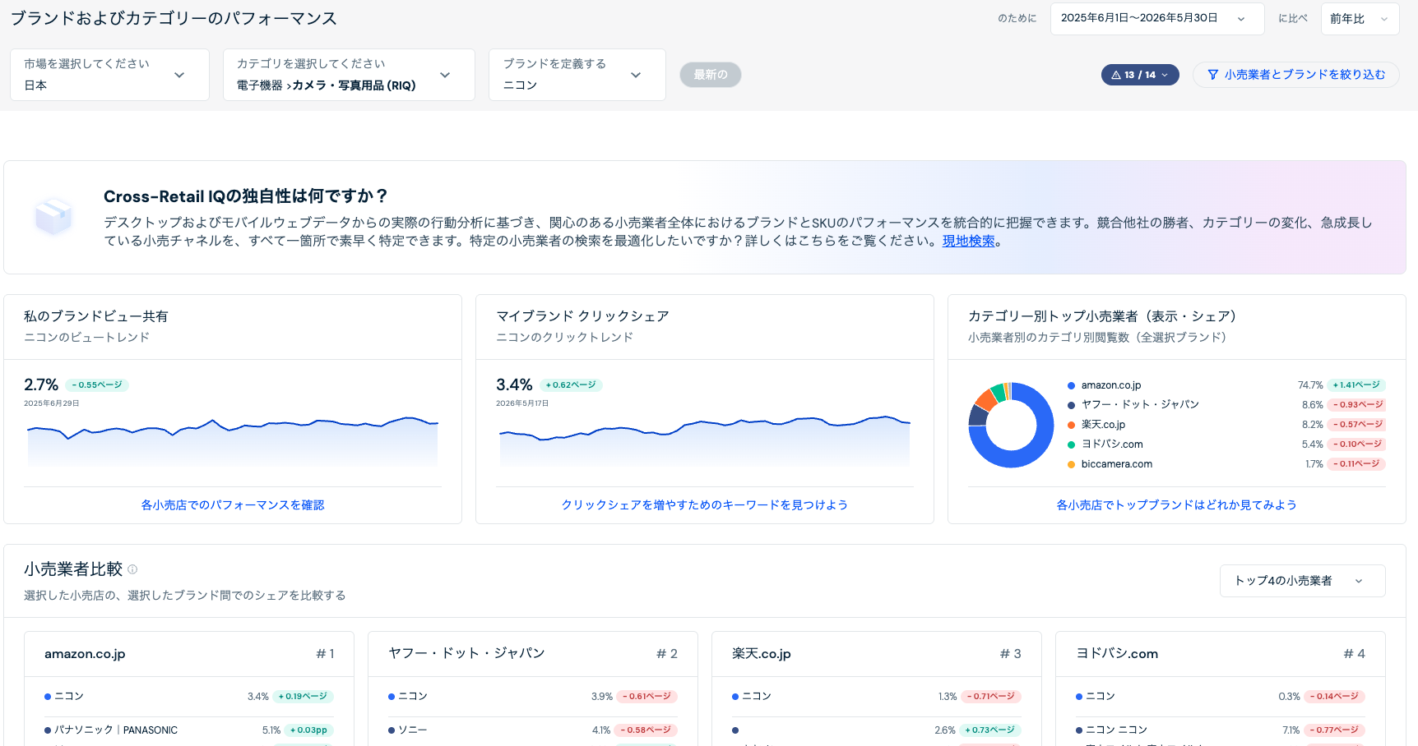Click amazon.co.jp legend label in donut card
The height and width of the screenshot is (746, 1418).
pyautogui.click(x=1111, y=385)
